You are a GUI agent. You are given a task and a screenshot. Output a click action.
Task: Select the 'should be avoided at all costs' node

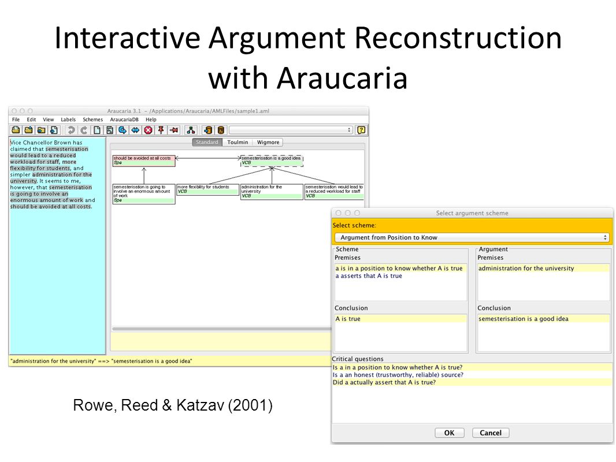click(144, 161)
